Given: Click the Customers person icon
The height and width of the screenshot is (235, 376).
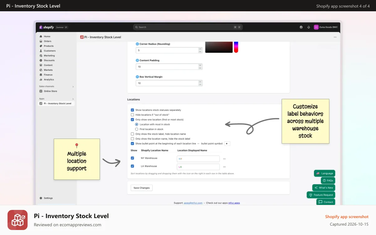Looking at the screenshot, I should pyautogui.click(x=41, y=51).
